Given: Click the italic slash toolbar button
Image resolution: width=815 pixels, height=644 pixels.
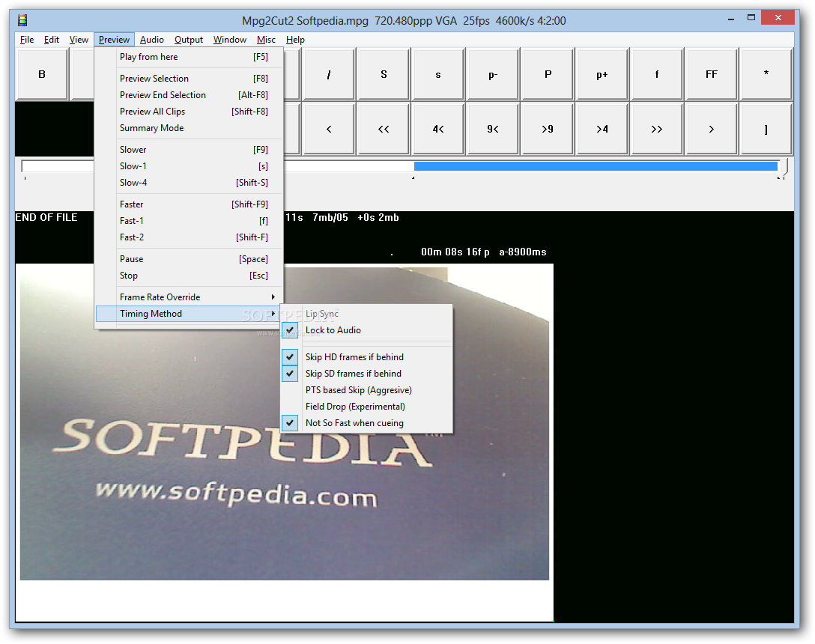Looking at the screenshot, I should (x=329, y=74).
